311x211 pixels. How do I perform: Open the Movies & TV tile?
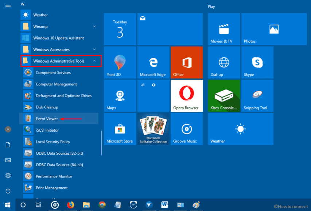pyautogui.click(x=224, y=29)
